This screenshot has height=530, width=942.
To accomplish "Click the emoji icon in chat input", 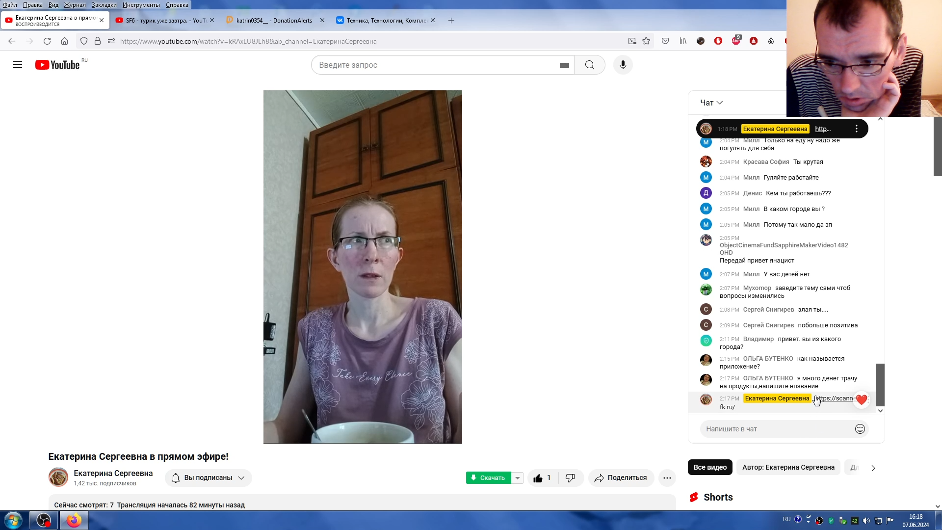I will pyautogui.click(x=860, y=429).
